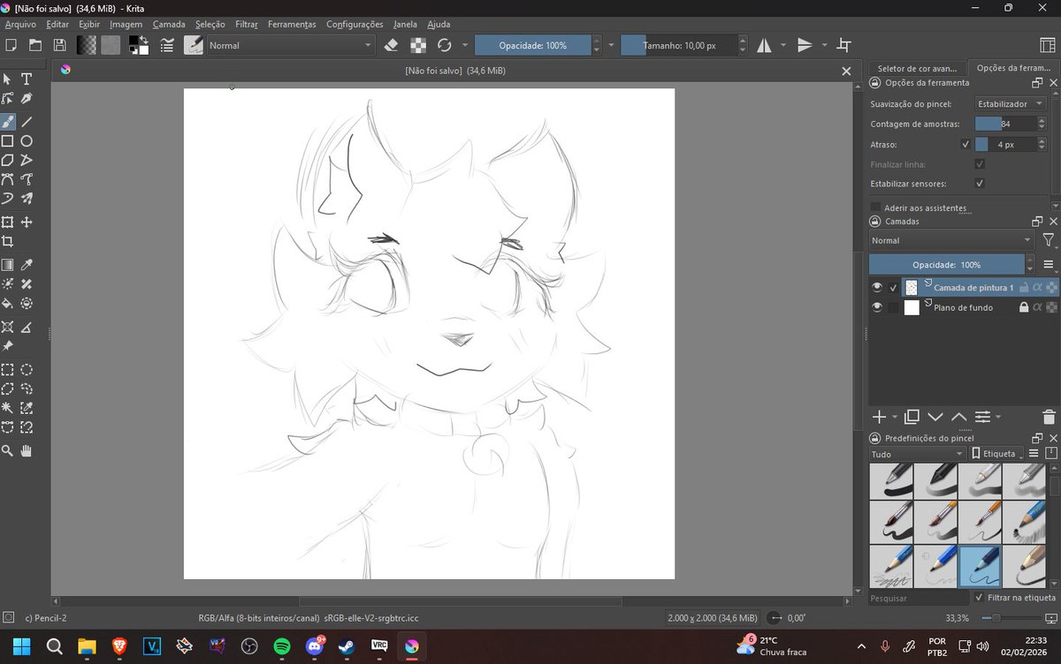Select the Calligraphy tool
This screenshot has height=664, width=1061.
(x=27, y=100)
